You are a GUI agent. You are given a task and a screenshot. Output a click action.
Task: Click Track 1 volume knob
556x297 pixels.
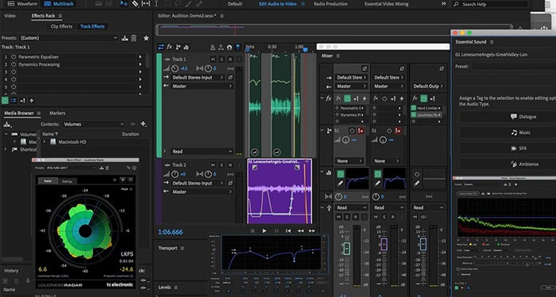[175, 68]
